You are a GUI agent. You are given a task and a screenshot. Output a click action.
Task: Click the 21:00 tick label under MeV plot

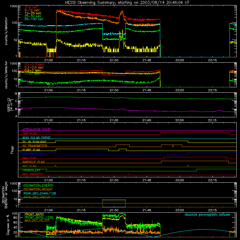tap(49, 90)
